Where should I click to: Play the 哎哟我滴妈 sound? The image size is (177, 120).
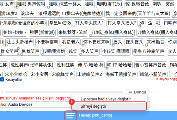click(x=54, y=51)
